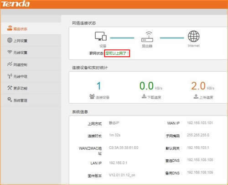This screenshot has width=228, height=185.
Task: Click the graph icon for speed control (网速控制)
Action: tap(10, 64)
